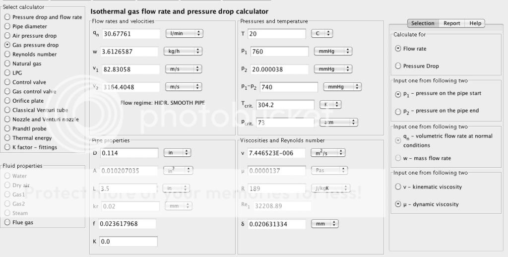Open the p1 mmHg unit dropdown

click(x=332, y=51)
